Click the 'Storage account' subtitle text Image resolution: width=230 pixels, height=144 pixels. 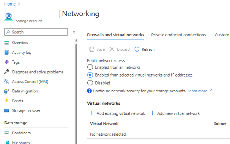point(29,21)
